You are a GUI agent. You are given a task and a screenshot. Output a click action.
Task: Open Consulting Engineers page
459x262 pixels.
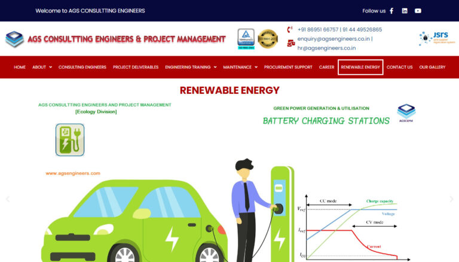(82, 67)
